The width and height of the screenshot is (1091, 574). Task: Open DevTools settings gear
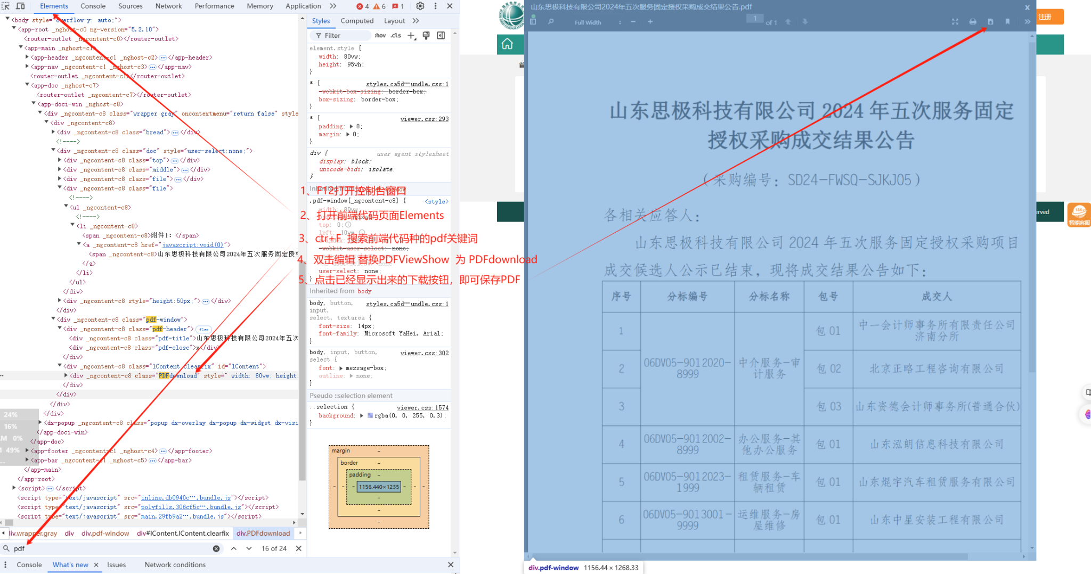[x=420, y=6]
